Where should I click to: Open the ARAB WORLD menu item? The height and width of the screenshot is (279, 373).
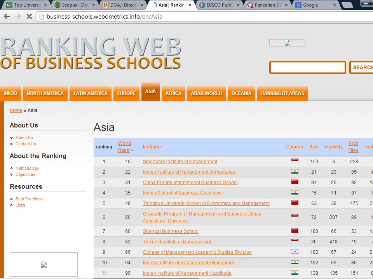click(206, 93)
